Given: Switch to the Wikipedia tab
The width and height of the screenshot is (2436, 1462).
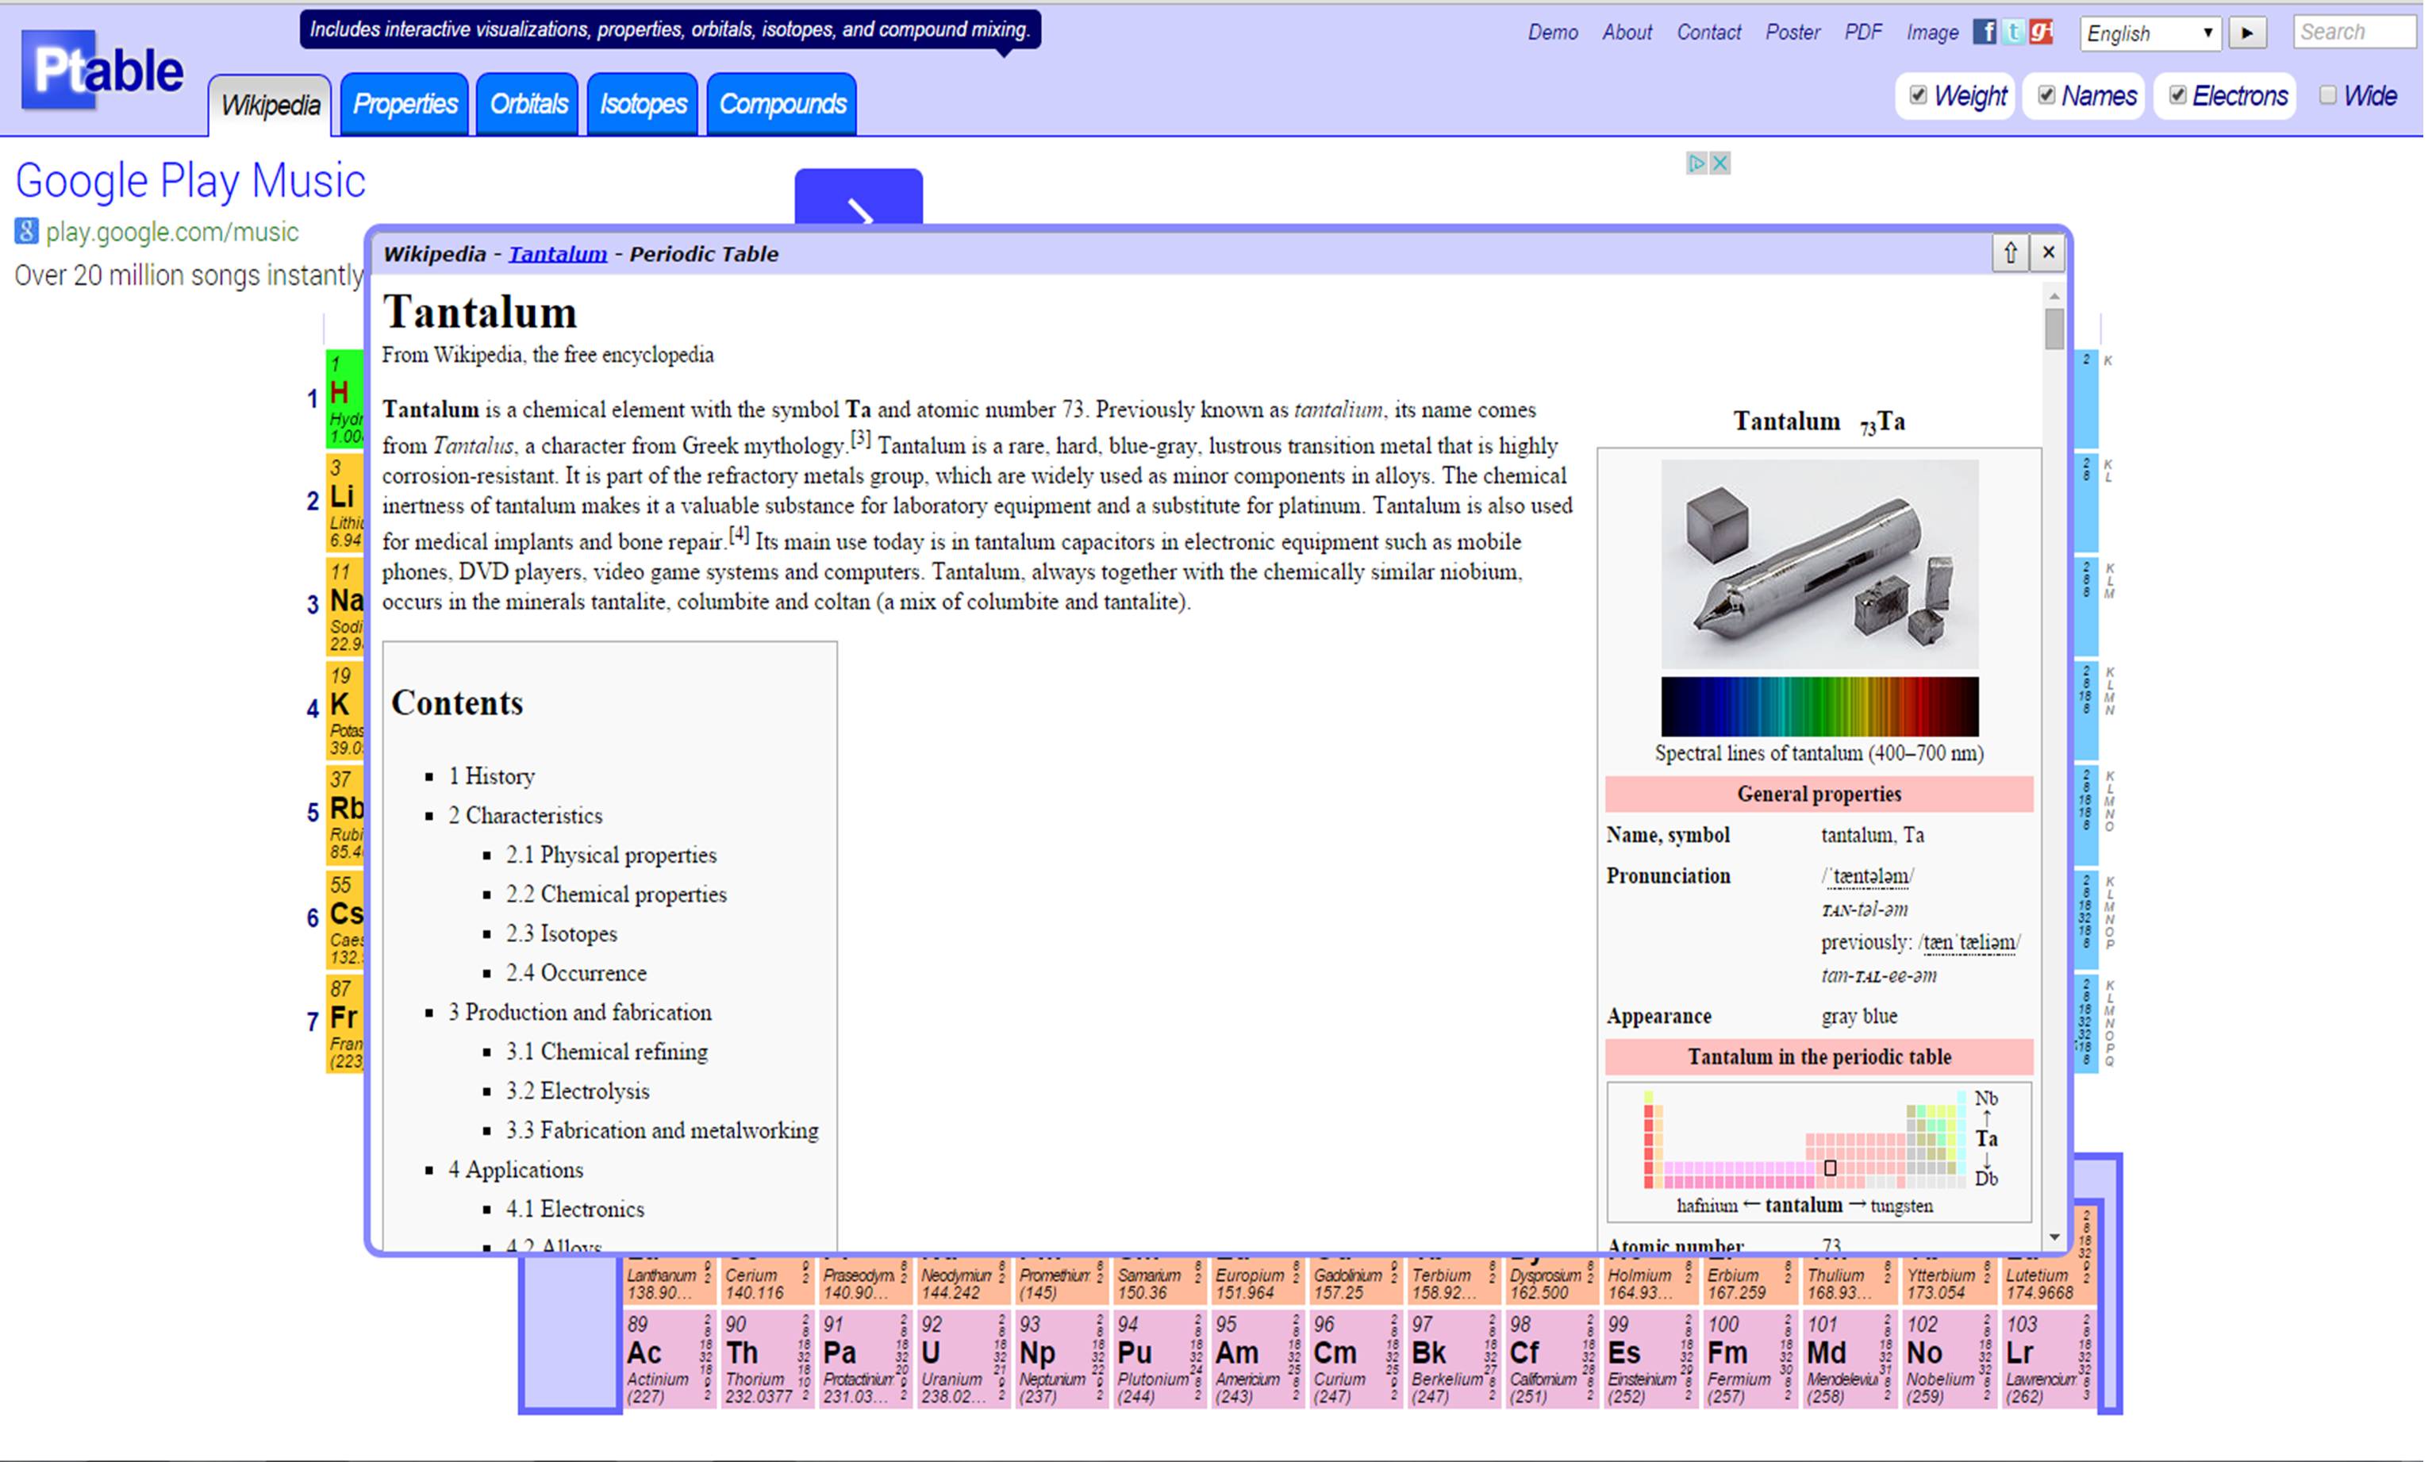Looking at the screenshot, I should (x=270, y=105).
